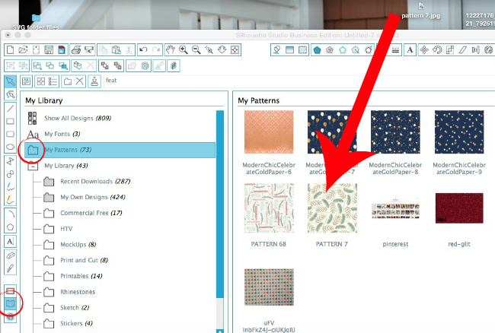The width and height of the screenshot is (495, 333).
Task: Click the delete X icon beside new folder
Action: coord(79,81)
